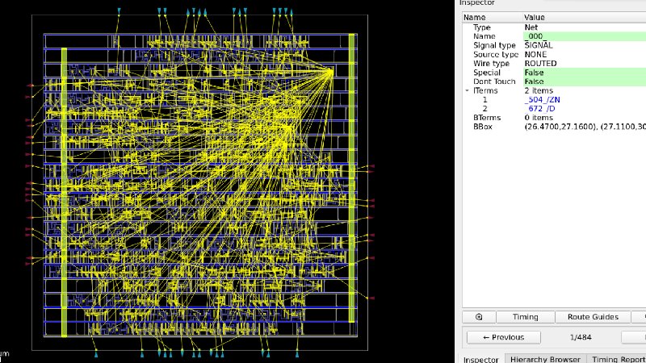This screenshot has height=363, width=646.
Task: Open the Timing Report tab
Action: click(618, 359)
